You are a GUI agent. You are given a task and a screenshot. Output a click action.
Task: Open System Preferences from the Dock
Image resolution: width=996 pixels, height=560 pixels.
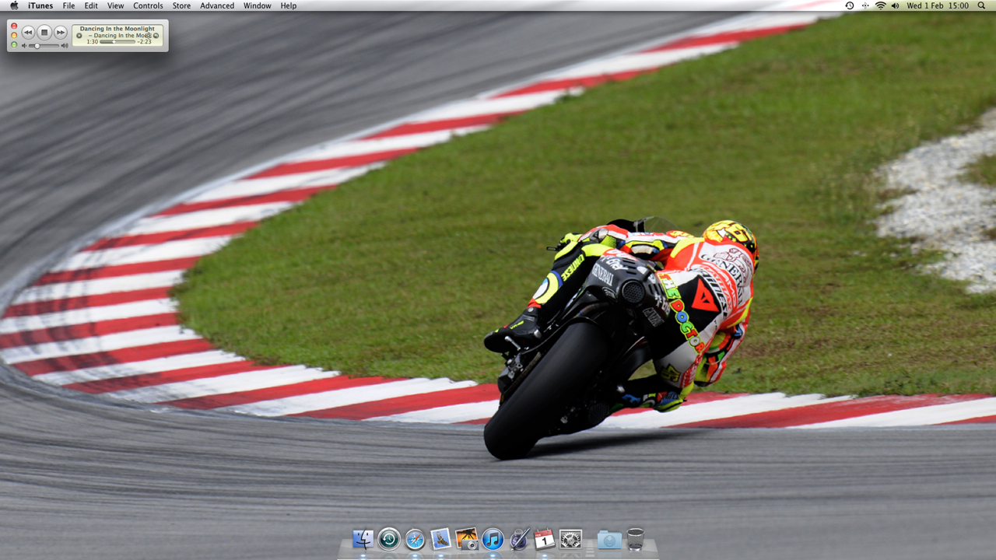[571, 539]
